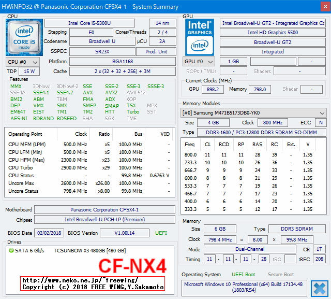Click the CPU Status VID 0.6763 V value
Screen dimensions: 331x299
(x=160, y=176)
